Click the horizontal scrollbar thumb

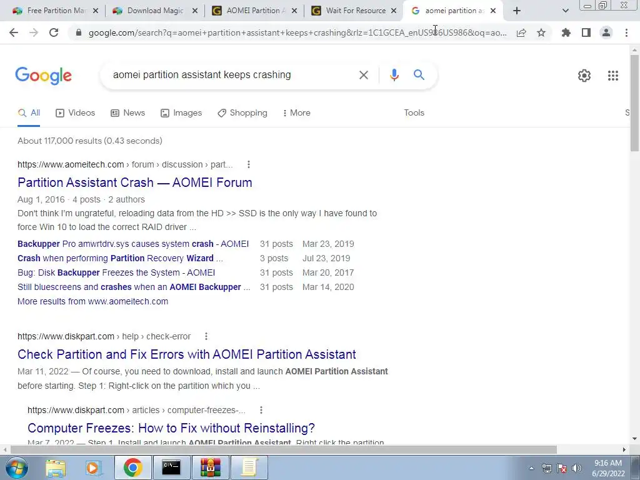283,449
